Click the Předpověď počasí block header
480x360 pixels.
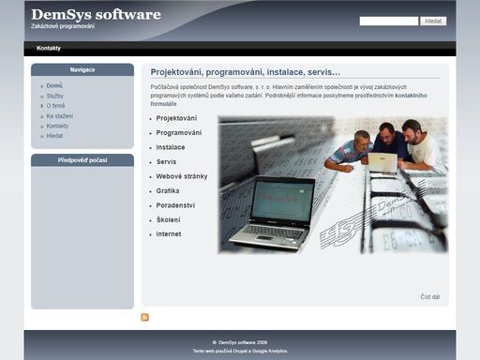pyautogui.click(x=82, y=160)
